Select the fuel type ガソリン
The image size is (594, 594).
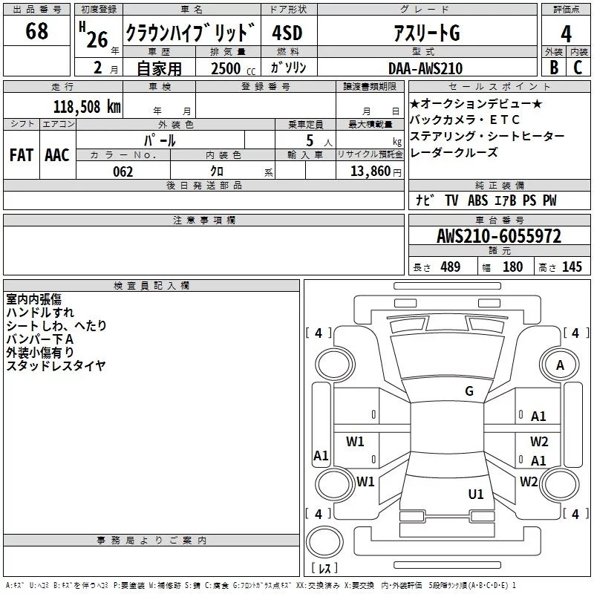(288, 68)
